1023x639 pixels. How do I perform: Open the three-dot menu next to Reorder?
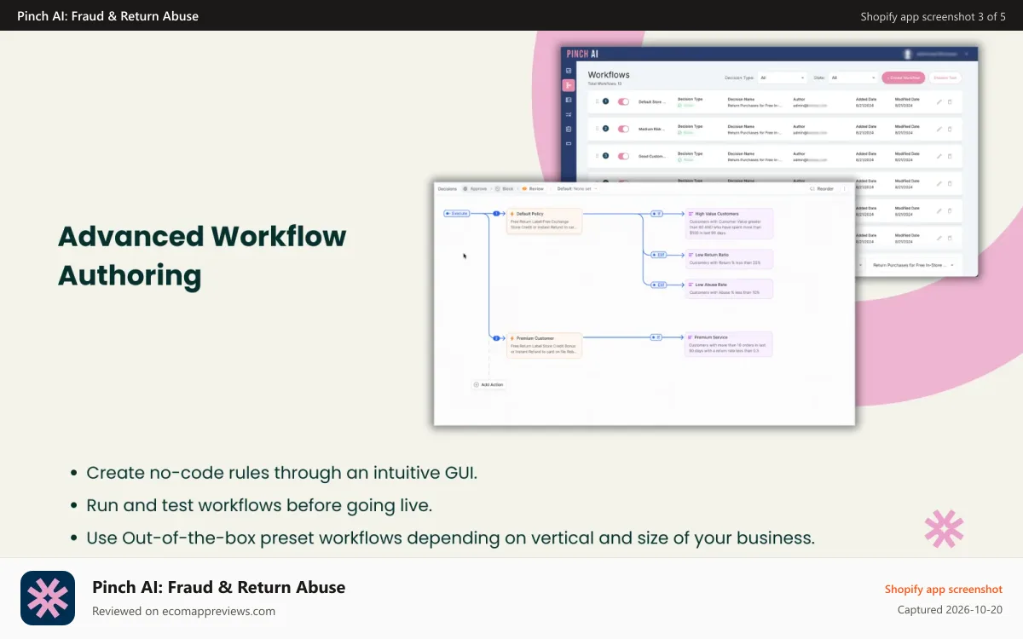coord(845,189)
